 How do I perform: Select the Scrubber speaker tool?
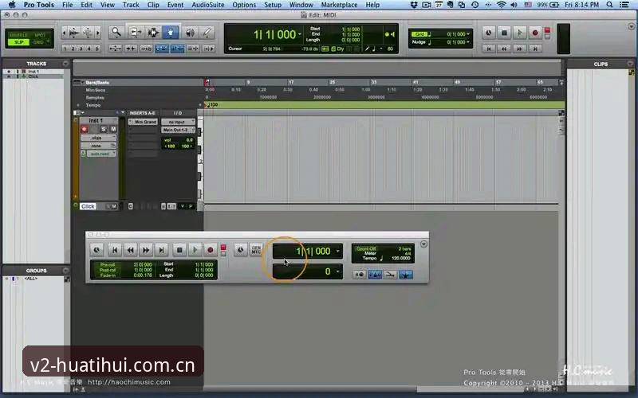(190, 32)
